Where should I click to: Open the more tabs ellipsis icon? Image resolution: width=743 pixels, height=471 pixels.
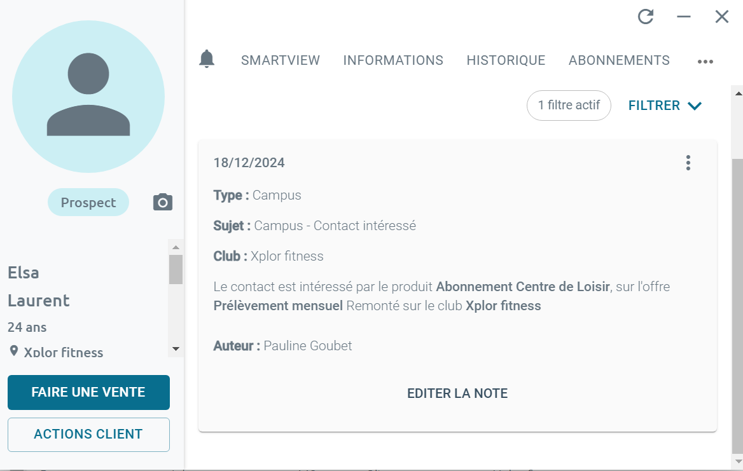705,62
